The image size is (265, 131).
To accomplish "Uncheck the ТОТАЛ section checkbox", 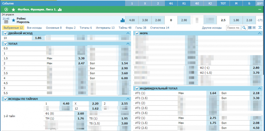I will pos(5,44).
